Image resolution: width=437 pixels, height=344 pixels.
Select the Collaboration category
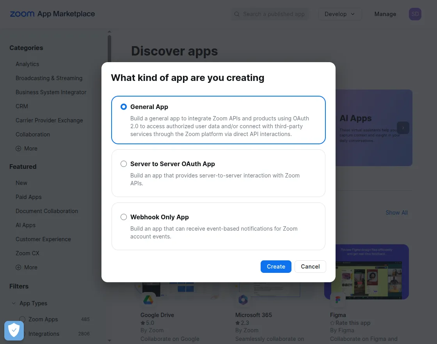tap(33, 134)
